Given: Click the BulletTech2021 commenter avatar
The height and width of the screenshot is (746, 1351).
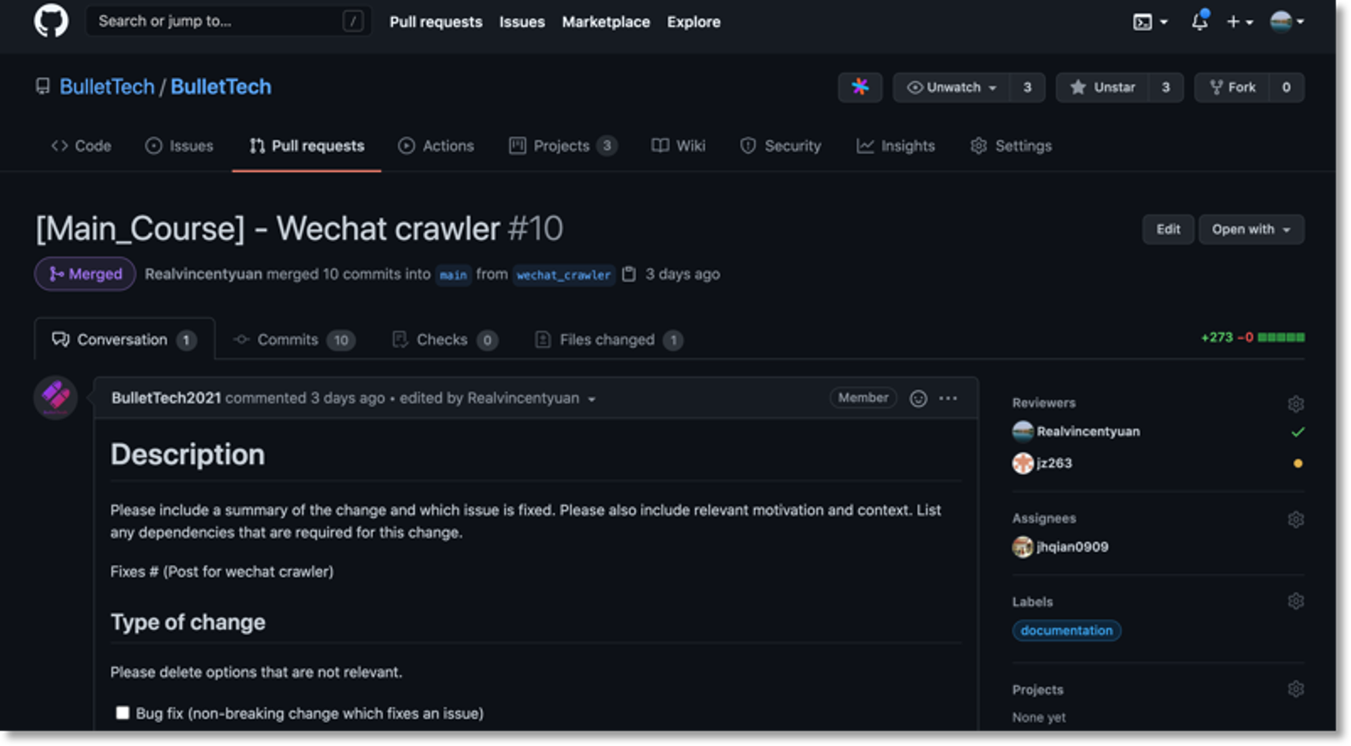Looking at the screenshot, I should (x=55, y=397).
